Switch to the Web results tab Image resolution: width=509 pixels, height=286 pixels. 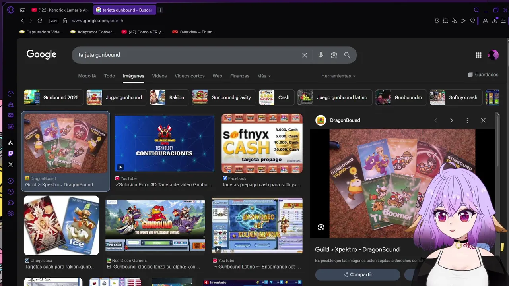tap(217, 76)
